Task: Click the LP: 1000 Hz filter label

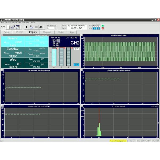Action: click(71, 38)
